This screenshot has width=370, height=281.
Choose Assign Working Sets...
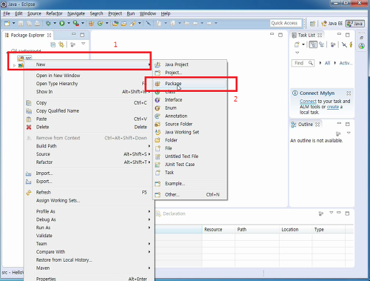89,200
